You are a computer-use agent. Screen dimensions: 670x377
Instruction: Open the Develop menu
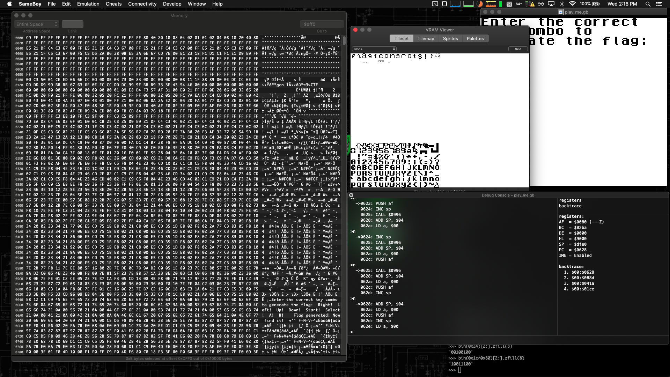click(x=172, y=4)
